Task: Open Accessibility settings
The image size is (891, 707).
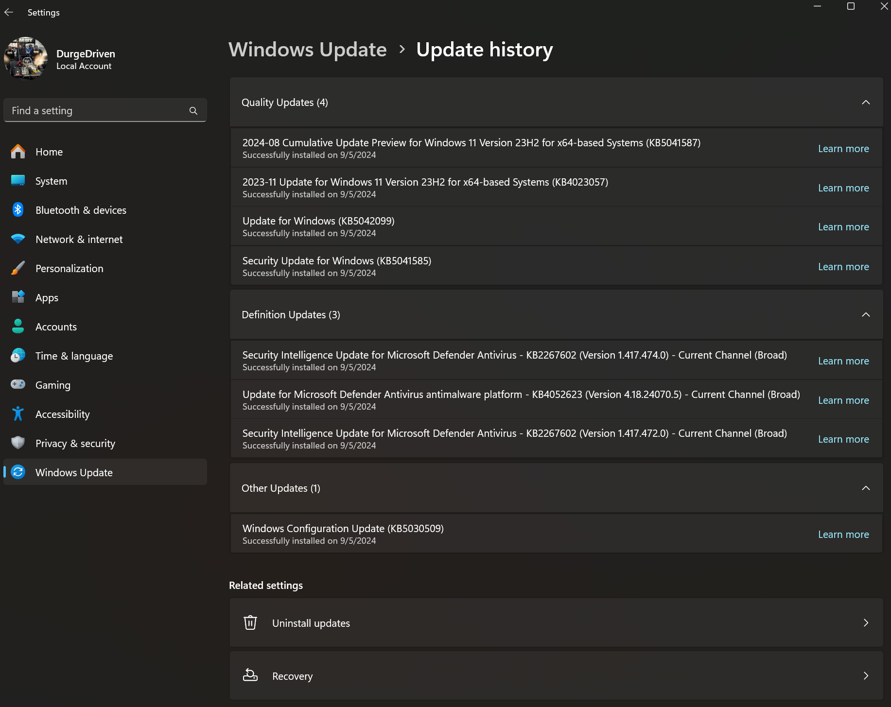Action: pyautogui.click(x=105, y=414)
